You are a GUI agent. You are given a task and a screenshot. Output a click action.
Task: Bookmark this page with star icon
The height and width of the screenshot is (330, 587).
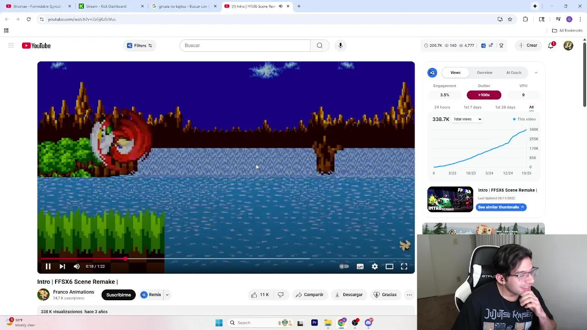[x=510, y=19]
